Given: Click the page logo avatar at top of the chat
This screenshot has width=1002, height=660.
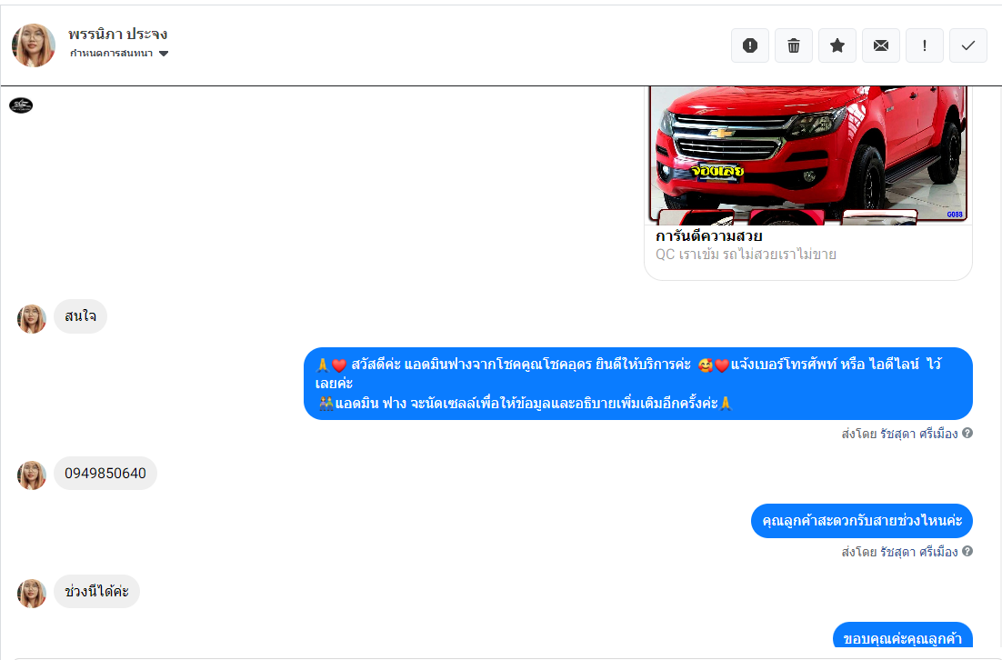Looking at the screenshot, I should 21,105.
